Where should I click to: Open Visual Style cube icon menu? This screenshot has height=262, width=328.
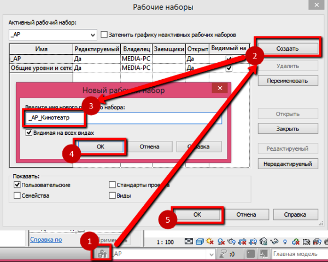pos(200,242)
